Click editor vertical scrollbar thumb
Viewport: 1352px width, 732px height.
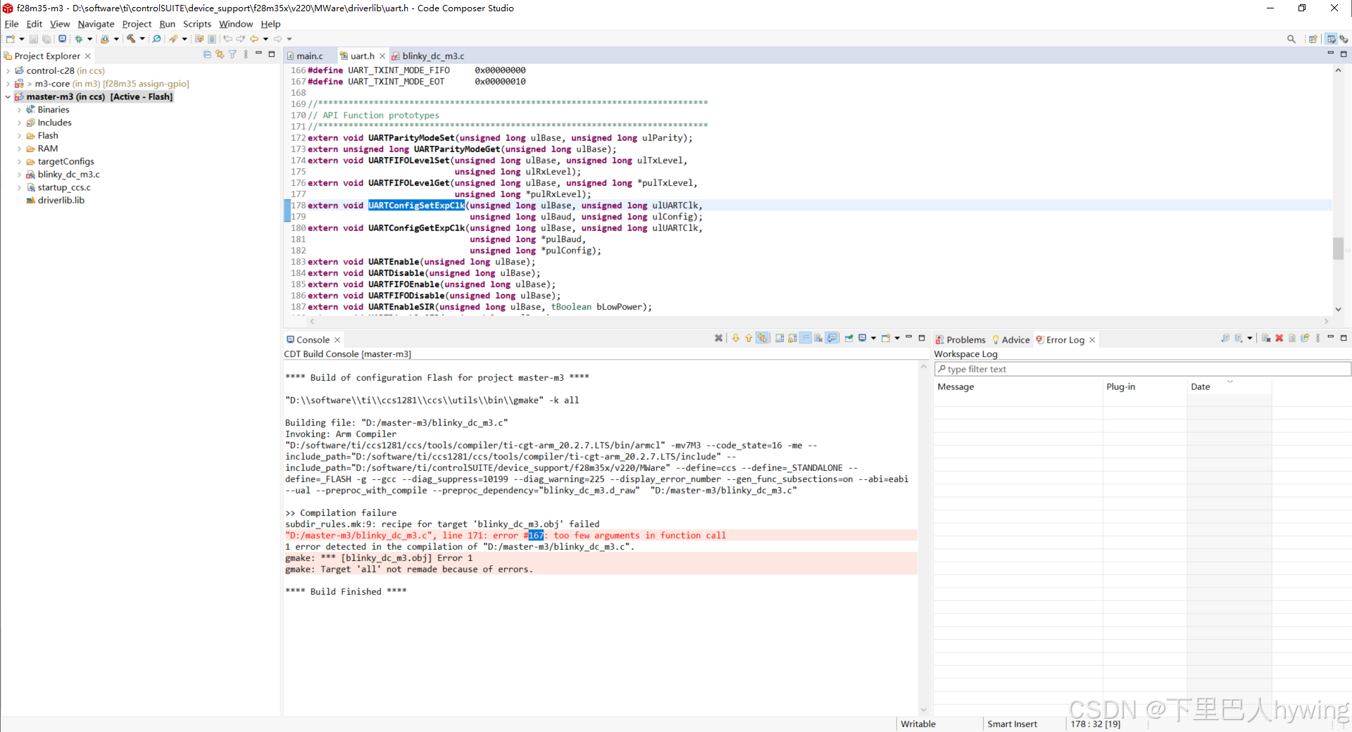pos(1338,248)
